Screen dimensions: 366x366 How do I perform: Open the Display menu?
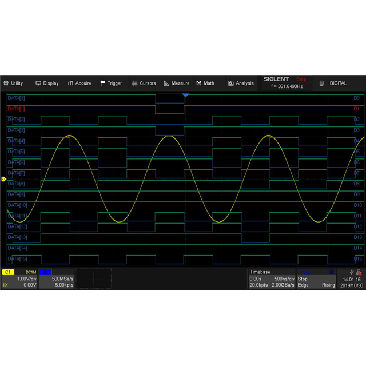click(47, 83)
